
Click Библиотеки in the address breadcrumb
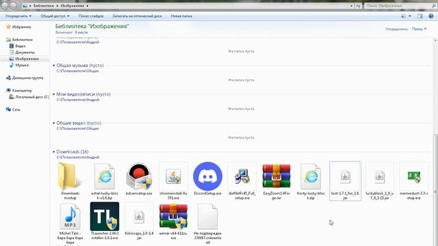[x=44, y=5]
